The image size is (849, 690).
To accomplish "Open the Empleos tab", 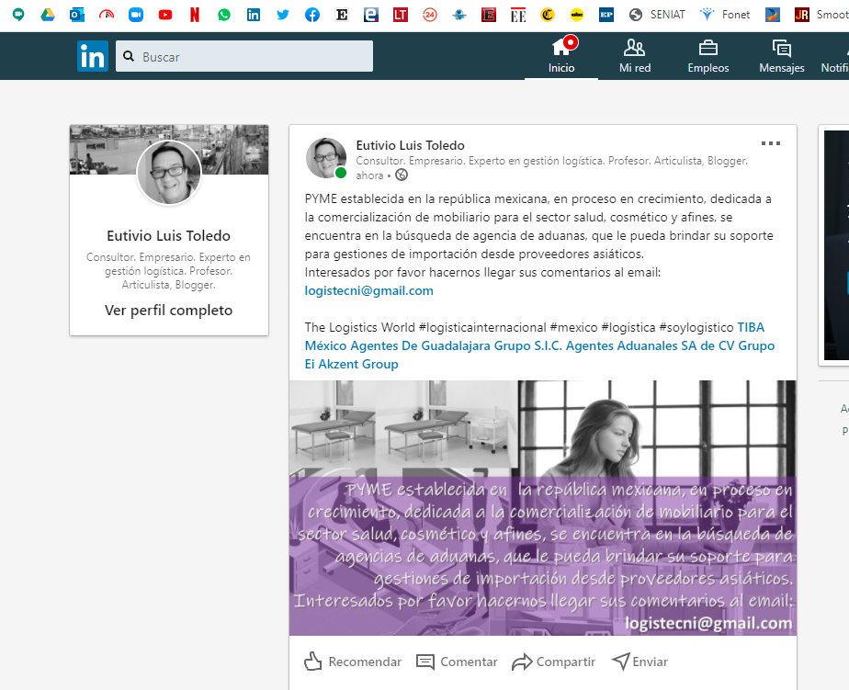I will (708, 55).
